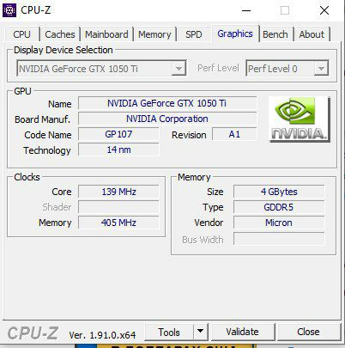Screen dimensions: 345x348
Task: Click the Tools button
Action: pos(169,332)
